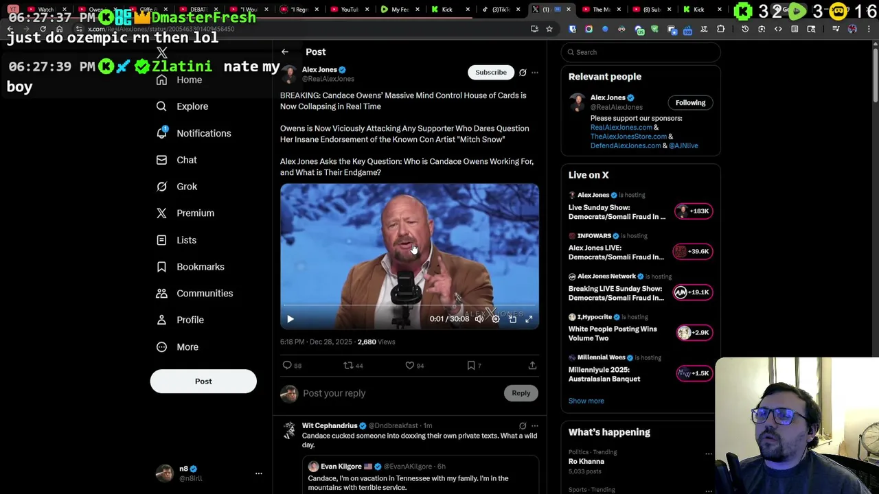Open Lists in the sidebar
The height and width of the screenshot is (494, 879).
[x=176, y=240]
